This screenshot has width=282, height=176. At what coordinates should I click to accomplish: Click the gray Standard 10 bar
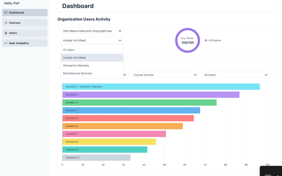pos(97,158)
